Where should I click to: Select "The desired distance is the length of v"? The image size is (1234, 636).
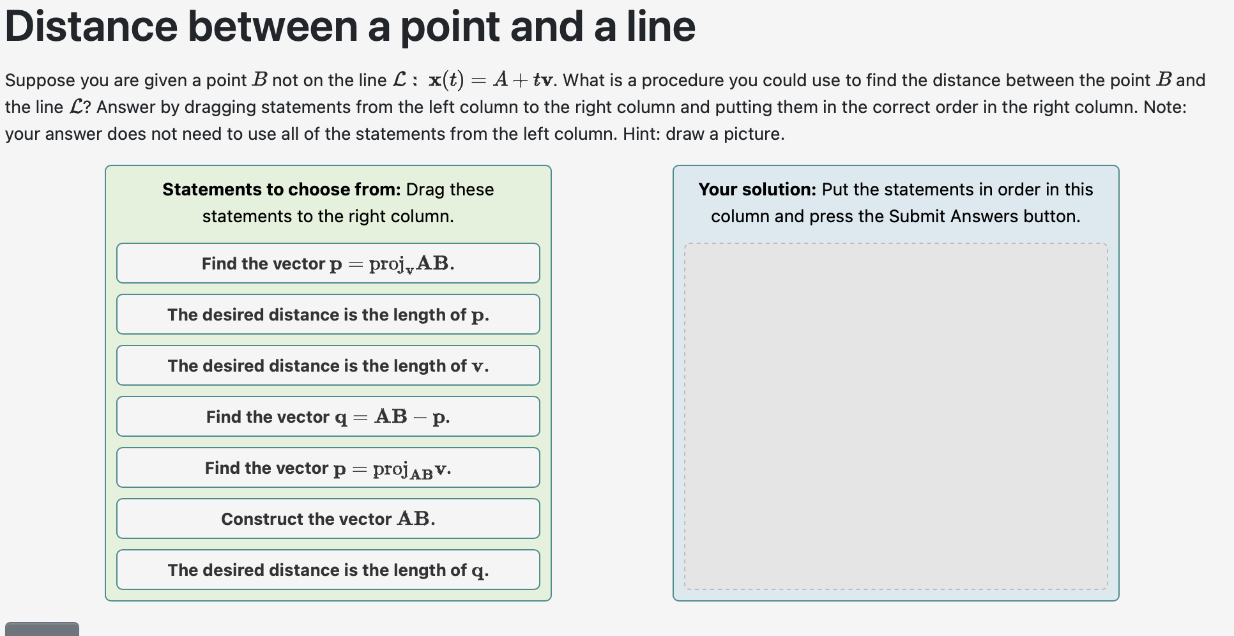pos(327,365)
